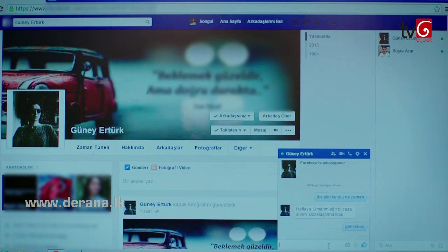Open Güney Ertürk's large profile picture
The image size is (448, 252).
[35, 119]
